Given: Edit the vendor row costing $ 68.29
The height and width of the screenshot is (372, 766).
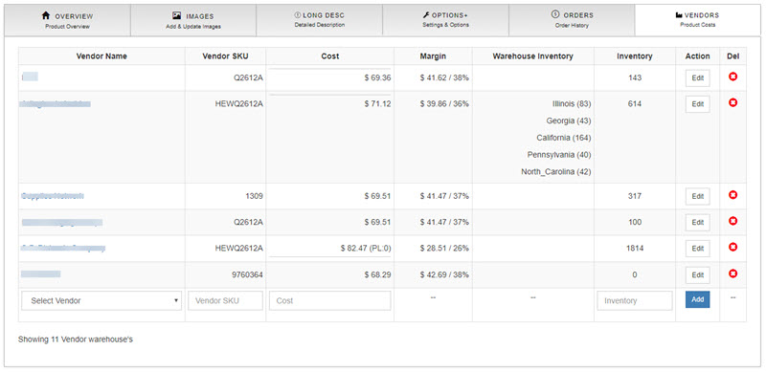Looking at the screenshot, I should 698,274.
